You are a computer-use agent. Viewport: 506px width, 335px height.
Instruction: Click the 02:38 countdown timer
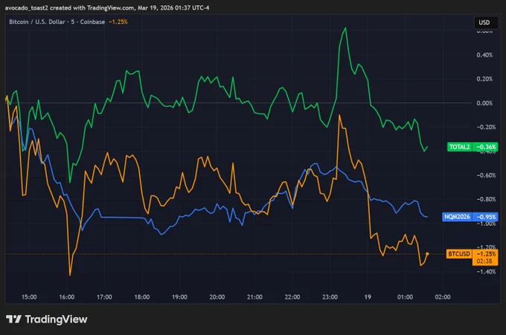click(484, 261)
